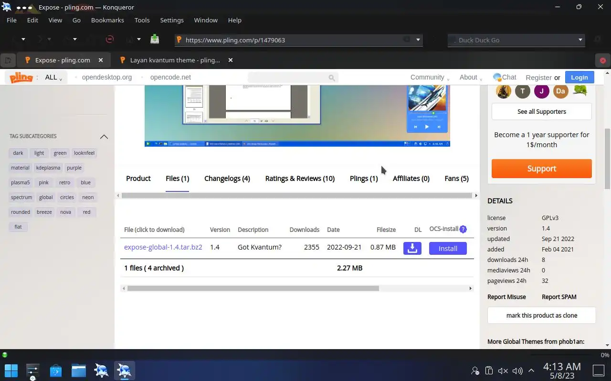
Task: Click the search magnifier icon on pling
Action: [x=332, y=77]
